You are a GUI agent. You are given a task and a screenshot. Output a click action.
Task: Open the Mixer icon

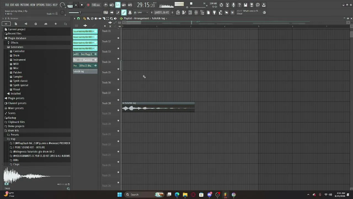point(196,12)
